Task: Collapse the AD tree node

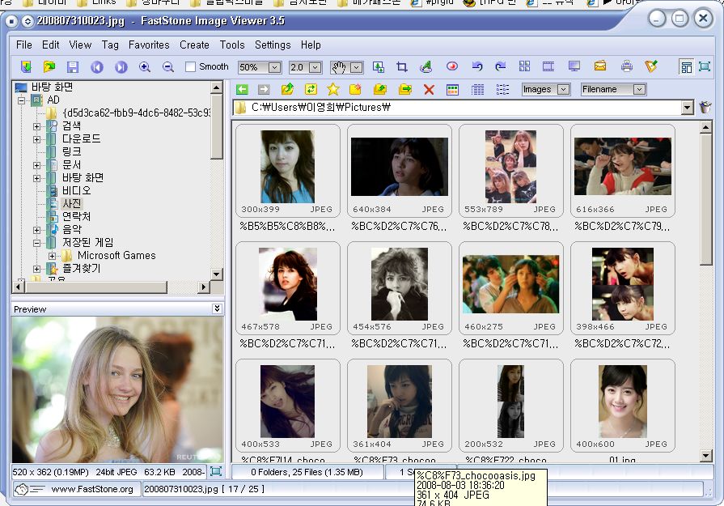Action: 21,100
